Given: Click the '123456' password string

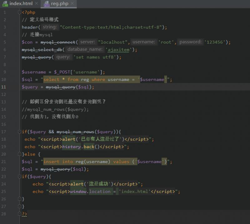Looking at the screenshot, I should coord(215,42).
